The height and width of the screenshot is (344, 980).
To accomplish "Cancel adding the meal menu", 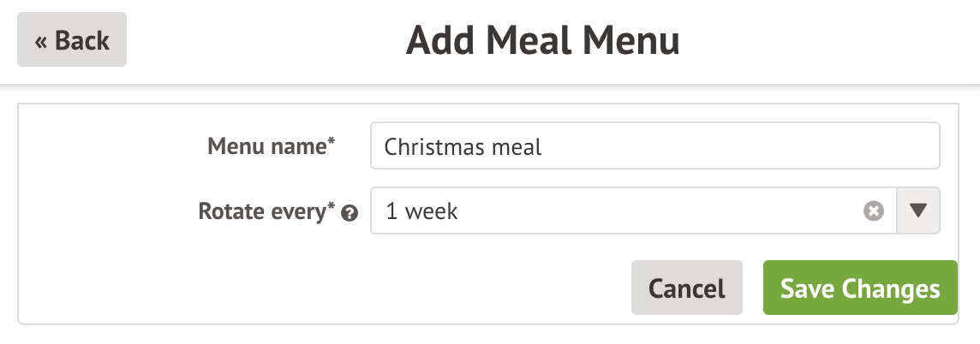I will 686,289.
